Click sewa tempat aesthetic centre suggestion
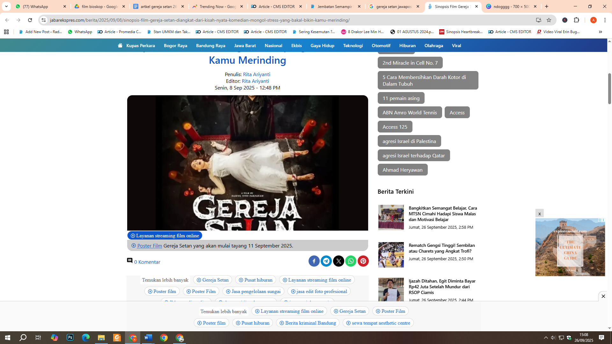Viewport: 612px width, 344px height. (x=378, y=323)
